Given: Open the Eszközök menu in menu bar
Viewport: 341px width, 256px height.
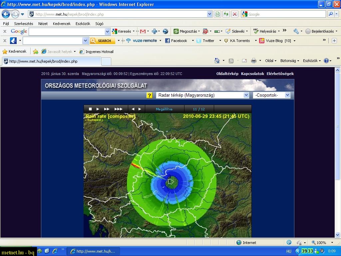Looking at the screenshot, I should click(83, 24).
